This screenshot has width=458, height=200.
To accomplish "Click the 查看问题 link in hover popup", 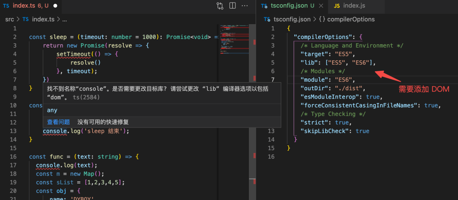I will (x=59, y=122).
